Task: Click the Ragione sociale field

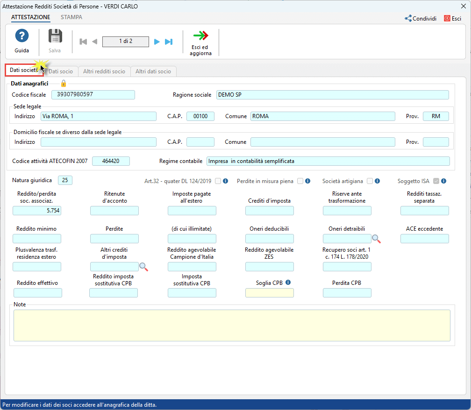Action: click(332, 95)
